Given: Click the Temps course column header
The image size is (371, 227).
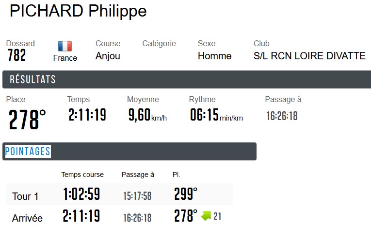Looking at the screenshot, I should pos(82,175).
